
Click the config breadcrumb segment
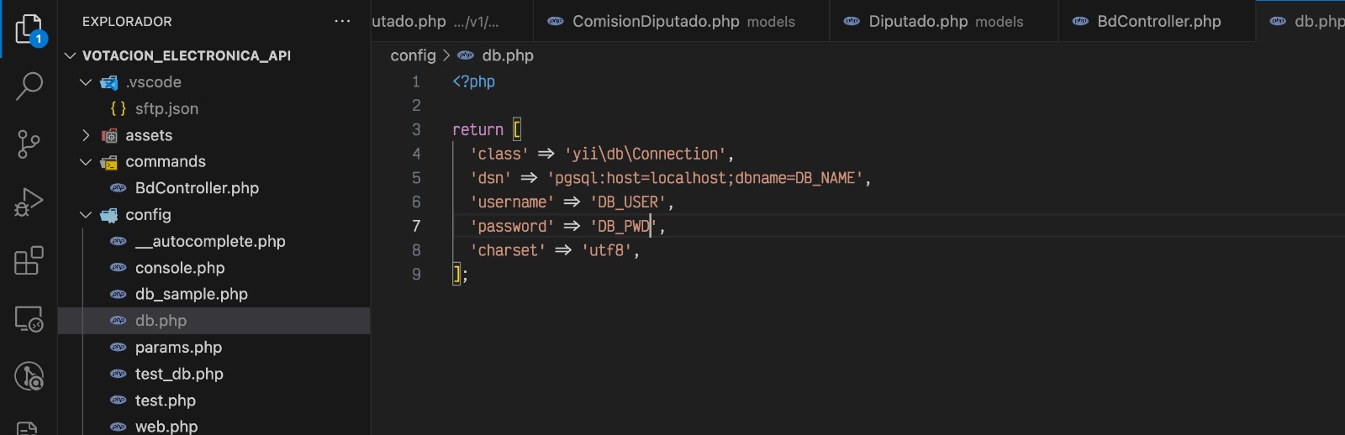[x=413, y=55]
